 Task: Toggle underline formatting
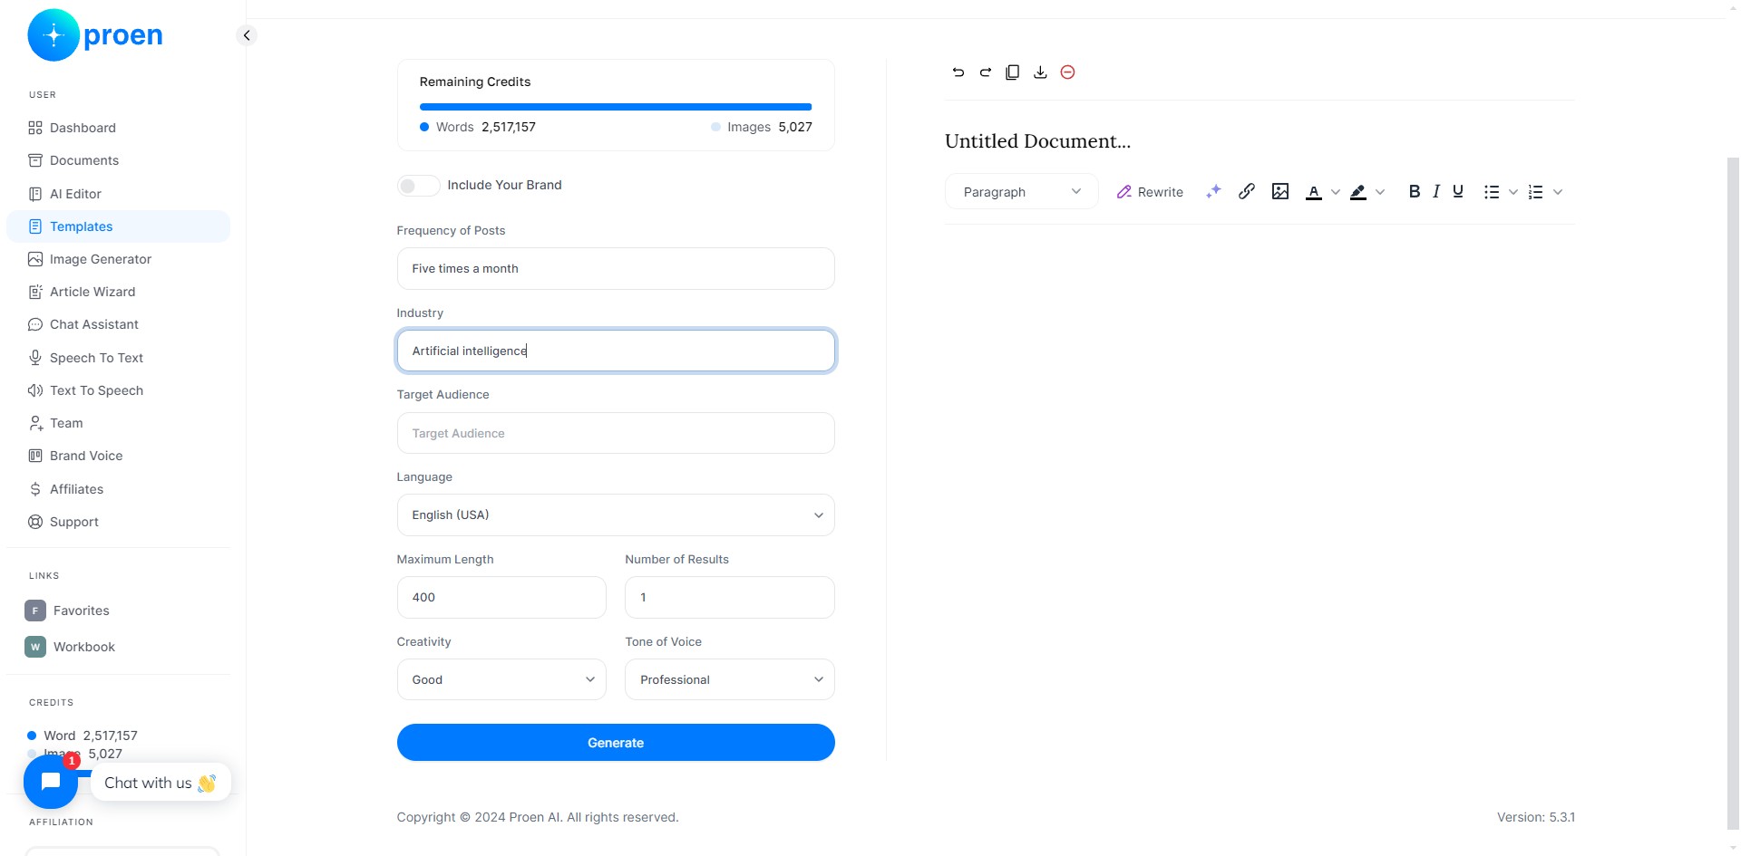[x=1458, y=191]
